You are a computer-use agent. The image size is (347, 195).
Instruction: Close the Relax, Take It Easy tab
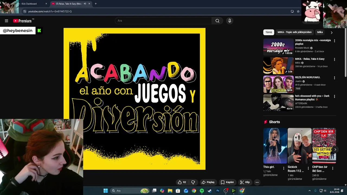pos(89,4)
